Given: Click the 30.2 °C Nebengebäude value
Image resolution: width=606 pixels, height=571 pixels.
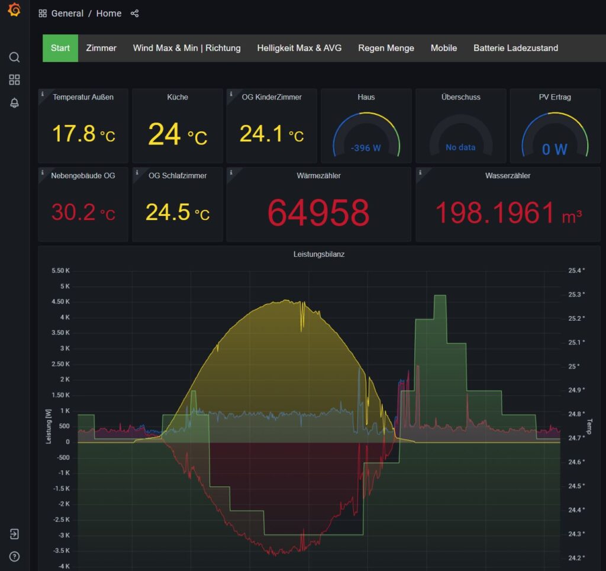Looking at the screenshot, I should (83, 212).
